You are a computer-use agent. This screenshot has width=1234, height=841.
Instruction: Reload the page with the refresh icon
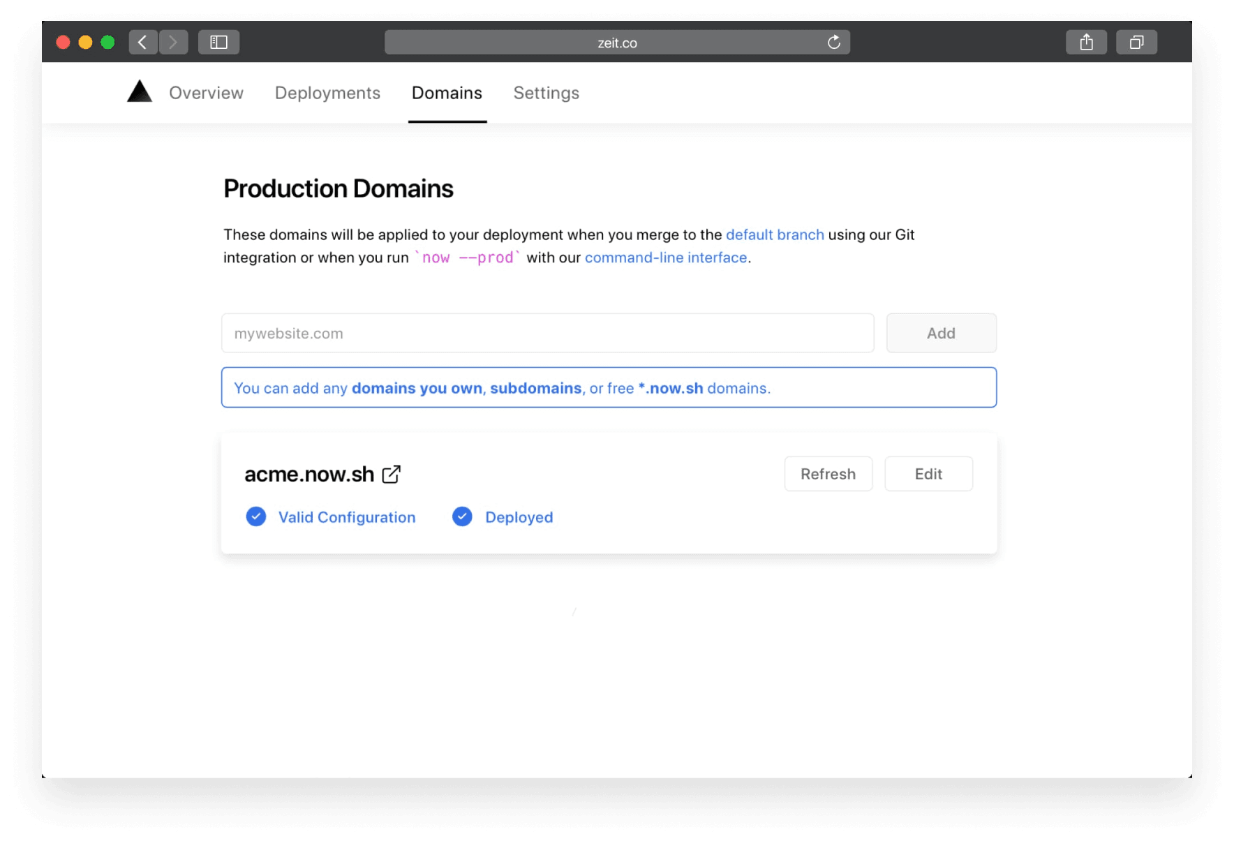tap(833, 42)
